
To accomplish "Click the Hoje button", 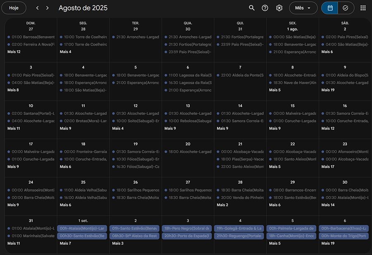I will pos(14,8).
